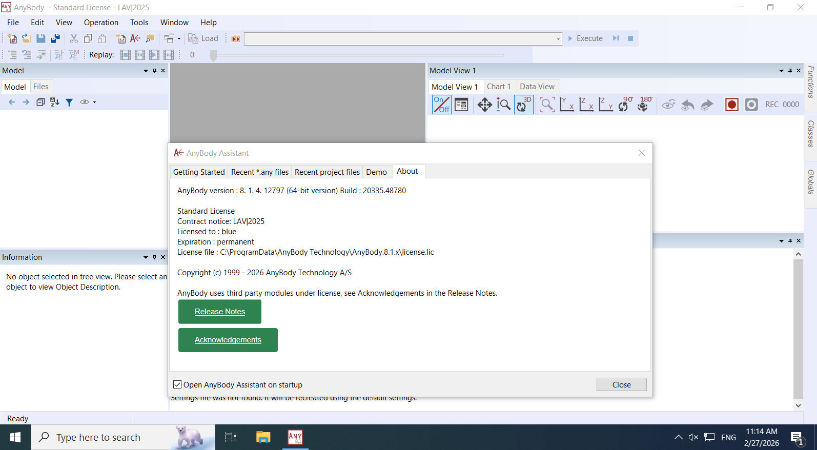Viewport: 817px width, 450px height.
Task: Switch to the Data View tab
Action: pyautogui.click(x=537, y=87)
